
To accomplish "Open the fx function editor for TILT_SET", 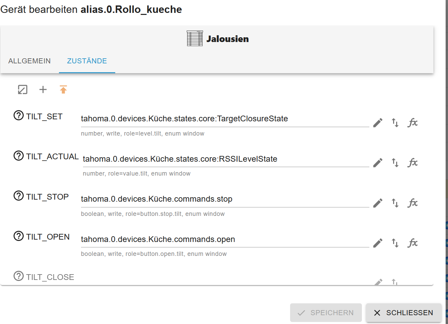I will [412, 123].
